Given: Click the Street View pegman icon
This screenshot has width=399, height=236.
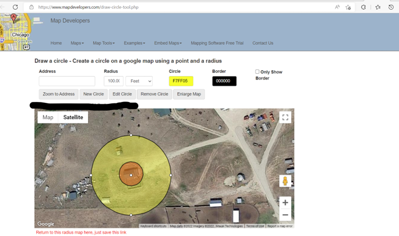Looking at the screenshot, I should pyautogui.click(x=285, y=181).
